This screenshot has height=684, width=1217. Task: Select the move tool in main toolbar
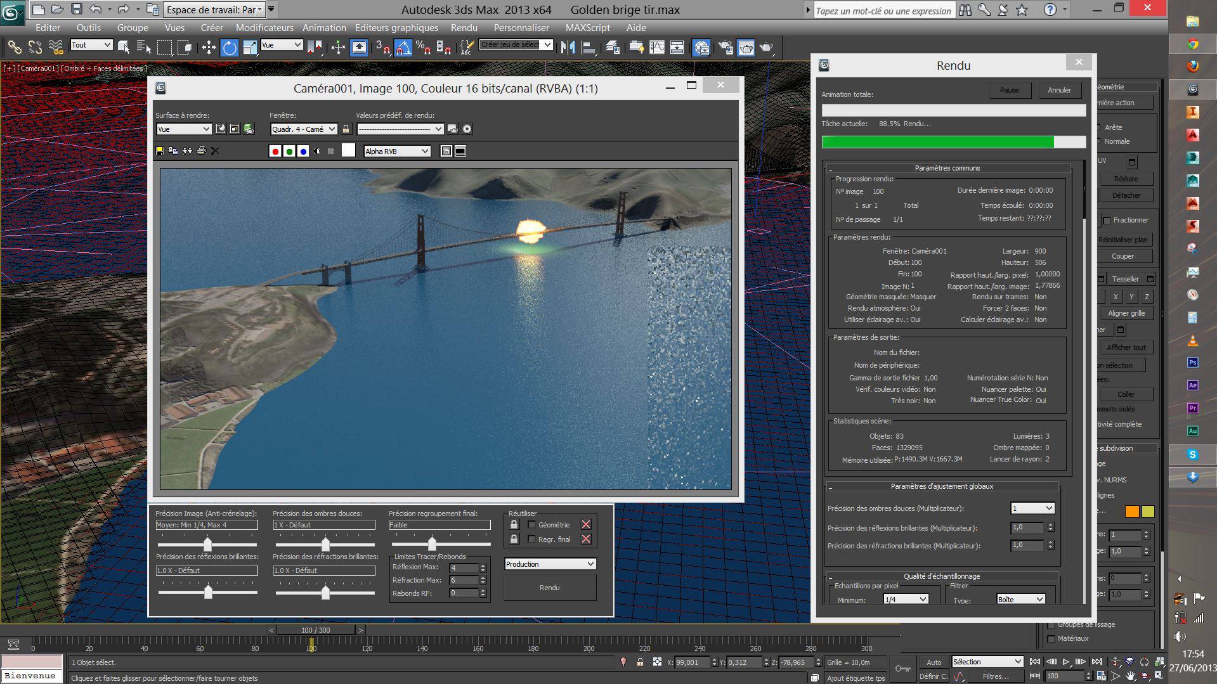pyautogui.click(x=209, y=48)
